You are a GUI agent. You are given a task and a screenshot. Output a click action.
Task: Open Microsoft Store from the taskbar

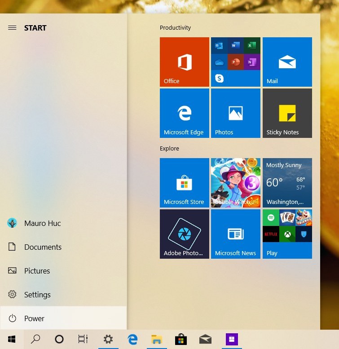tap(181, 340)
